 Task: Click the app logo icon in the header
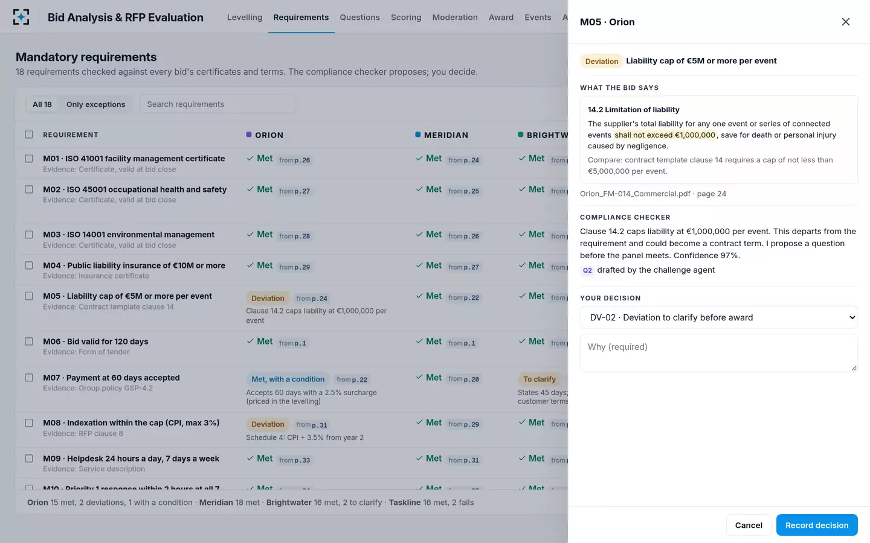tap(21, 17)
